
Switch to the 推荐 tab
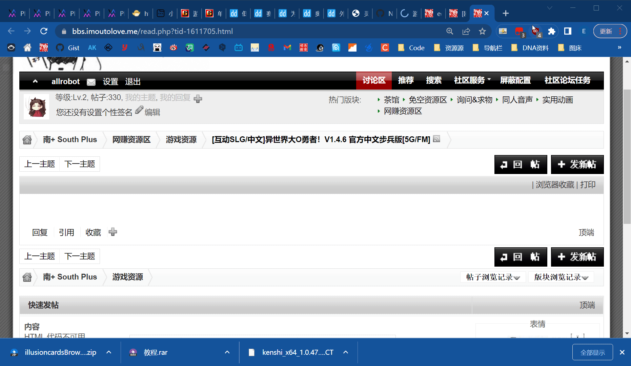tap(406, 80)
